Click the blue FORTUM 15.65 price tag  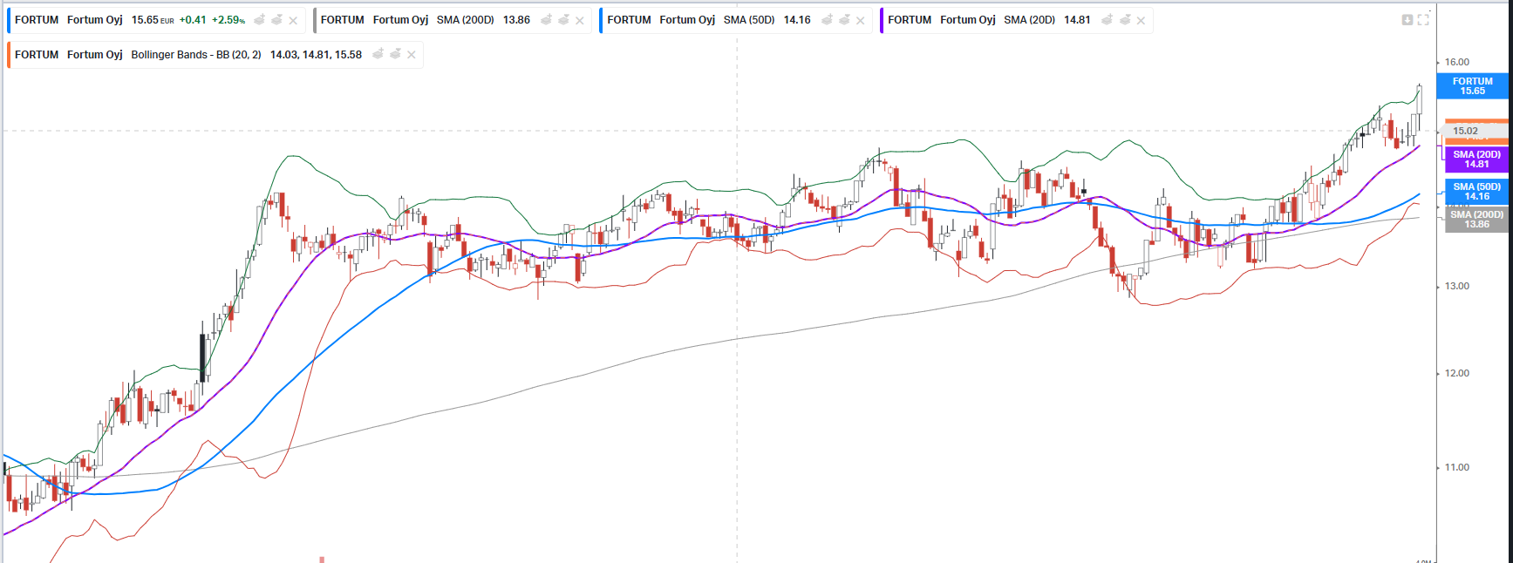1472,86
